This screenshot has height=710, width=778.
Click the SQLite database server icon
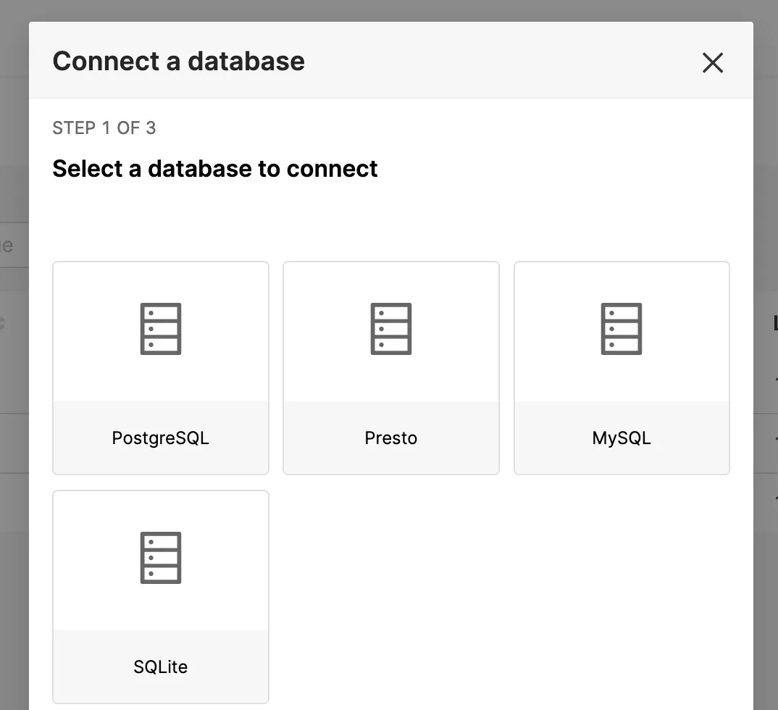[x=160, y=558]
